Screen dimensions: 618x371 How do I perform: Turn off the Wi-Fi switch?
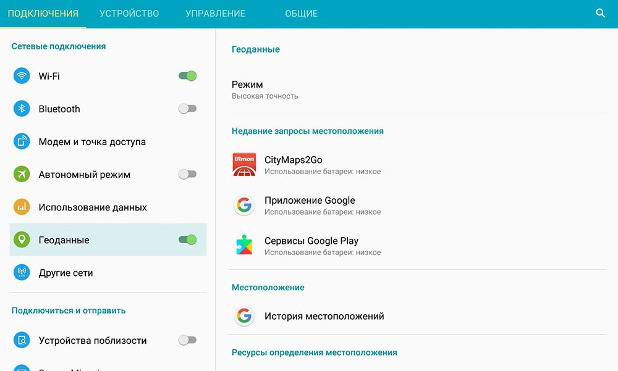tap(187, 75)
